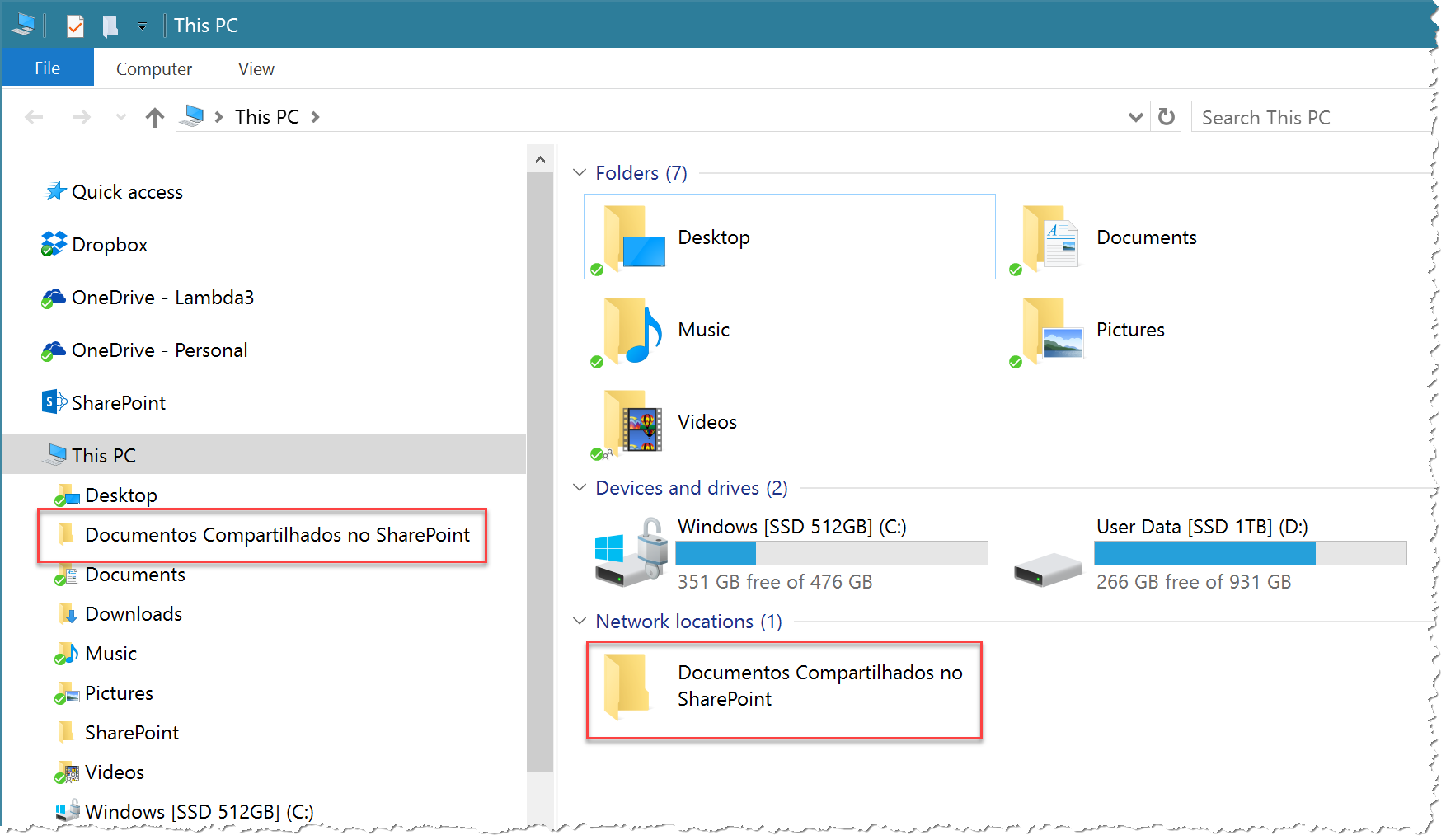
Task: Select This PC in navigation pane
Action: (264, 454)
